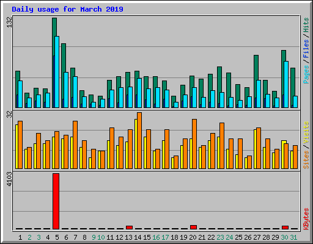313x244 pixels.
Task: Click the tallest orange Visits bar on day 14
Action: click(x=139, y=140)
